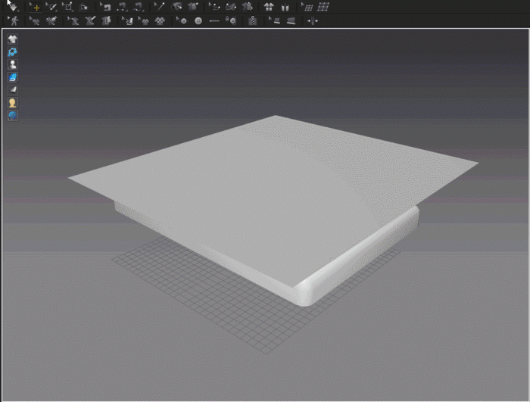Pick the pin needle tool icon
This screenshot has height=402, width=530.
(159, 7)
